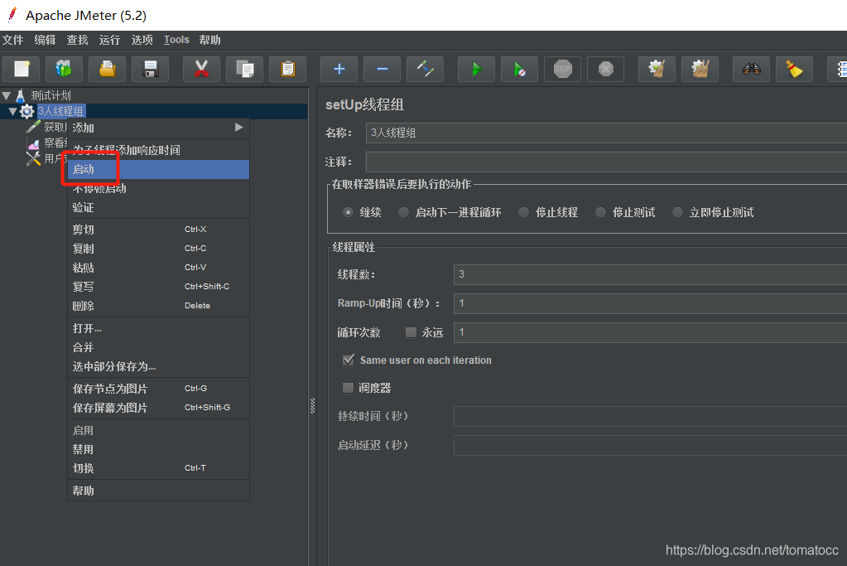Click the 线程数 input field
Screen dimensions: 847x566
(651, 274)
